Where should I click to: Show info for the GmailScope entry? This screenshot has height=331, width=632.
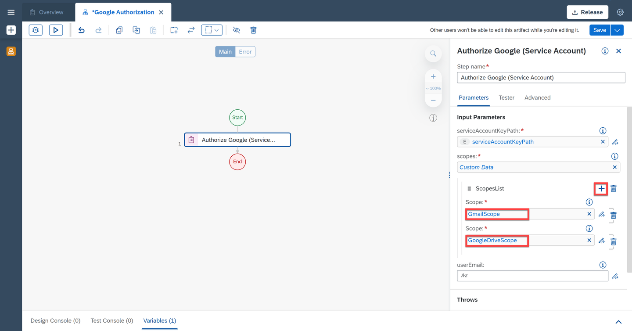click(589, 202)
